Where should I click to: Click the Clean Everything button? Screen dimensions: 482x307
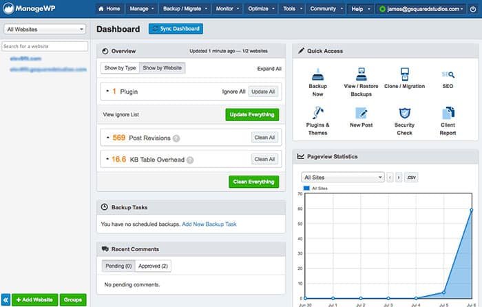254,182
